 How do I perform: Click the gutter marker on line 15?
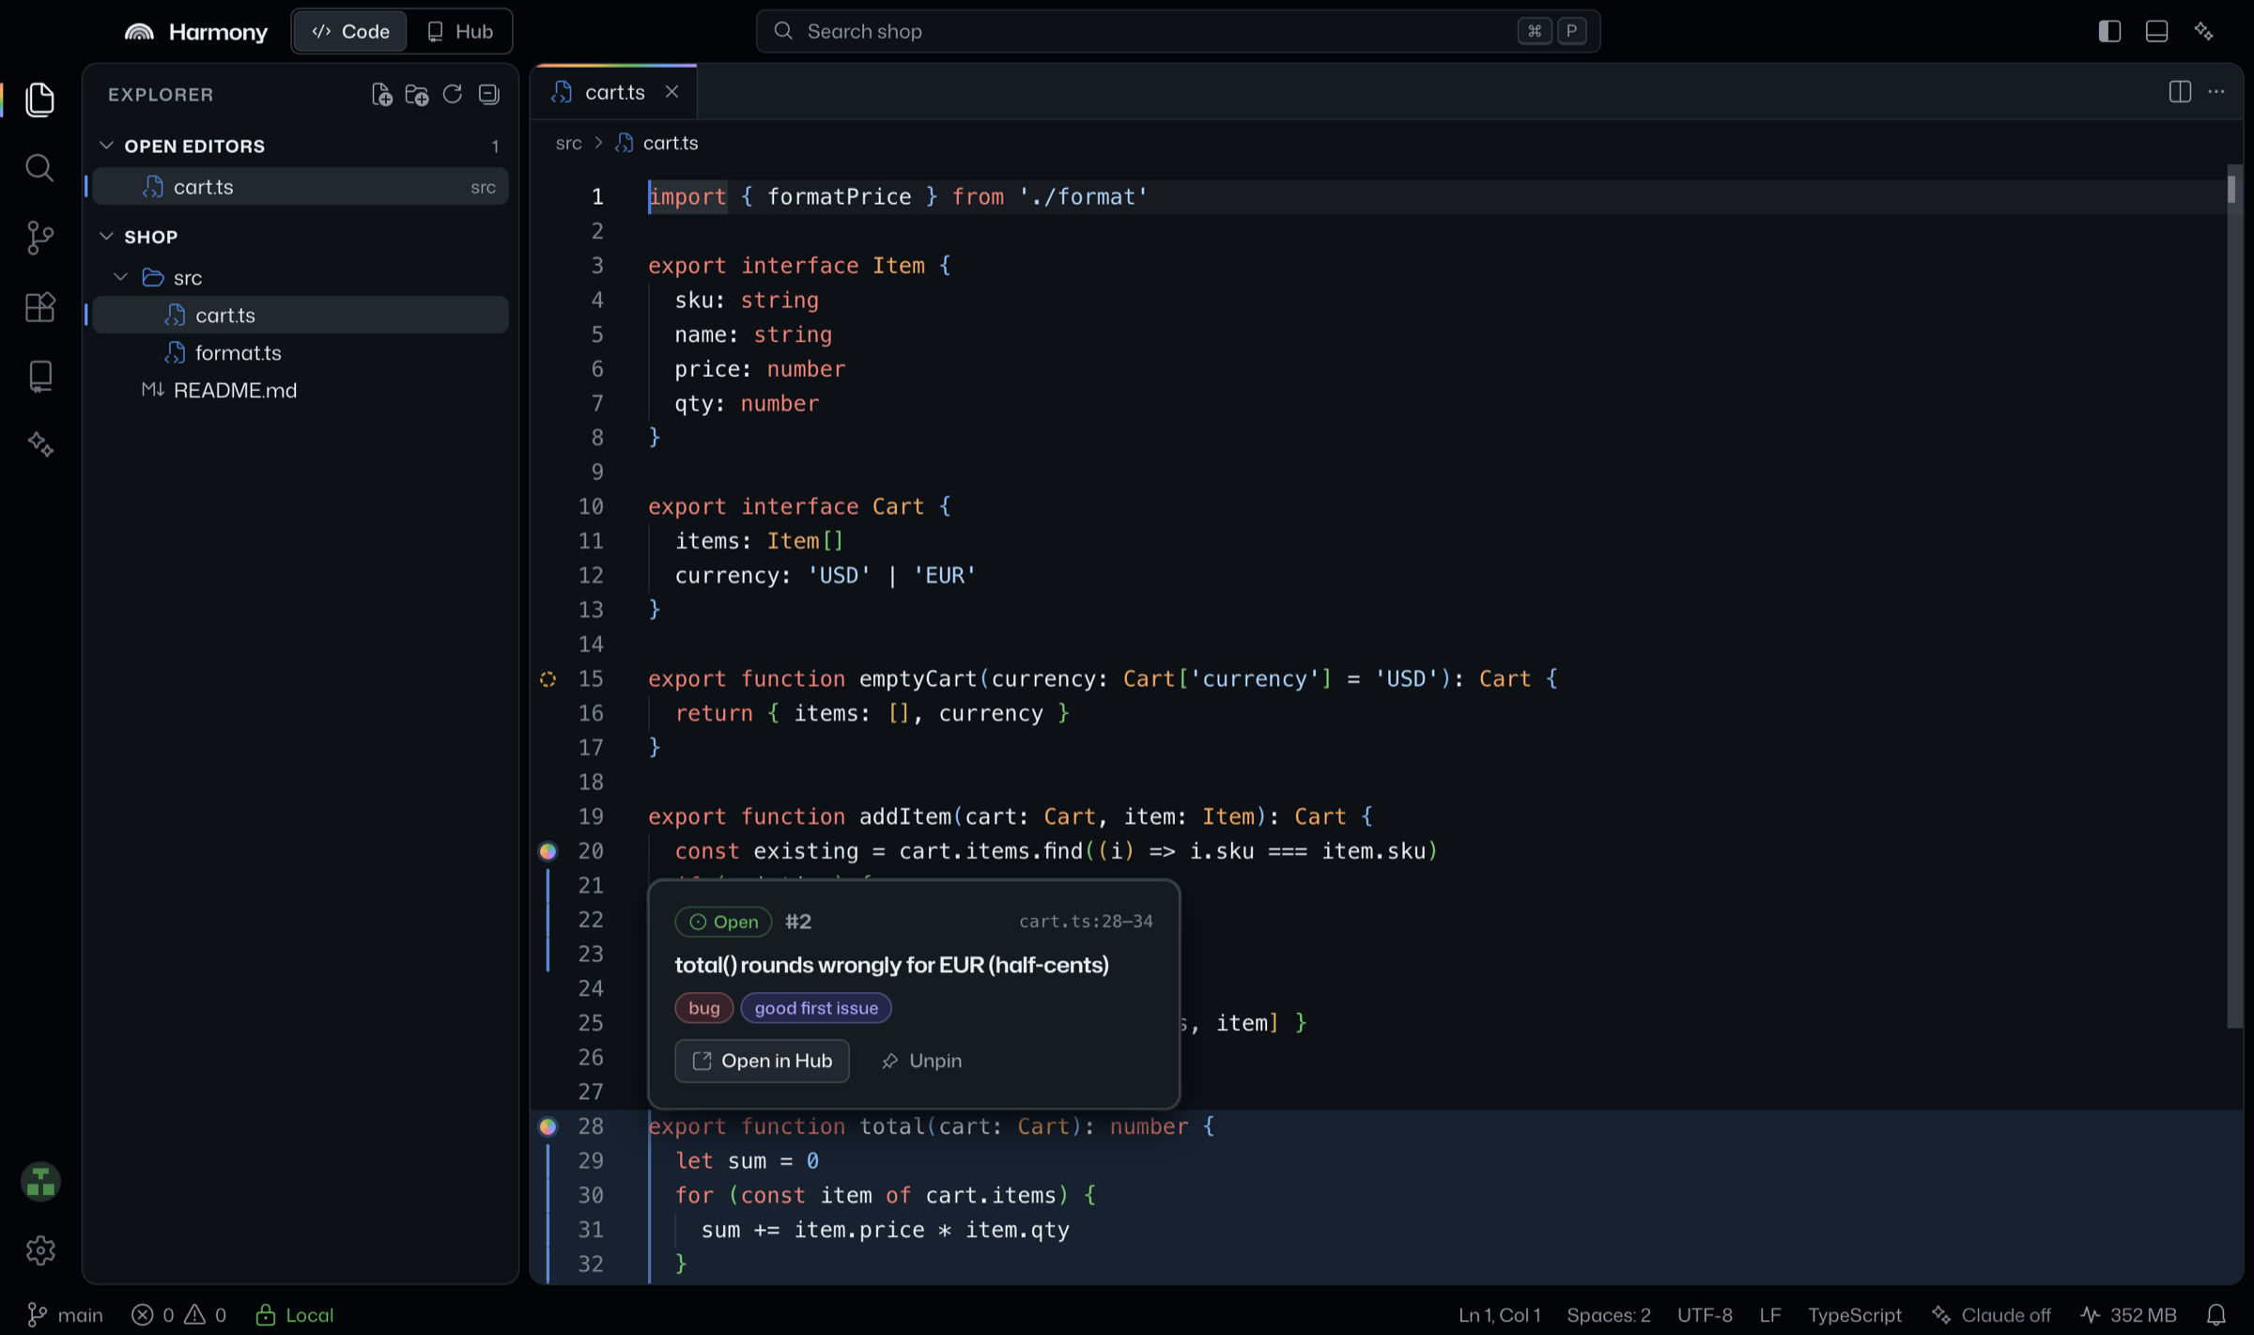click(x=548, y=678)
